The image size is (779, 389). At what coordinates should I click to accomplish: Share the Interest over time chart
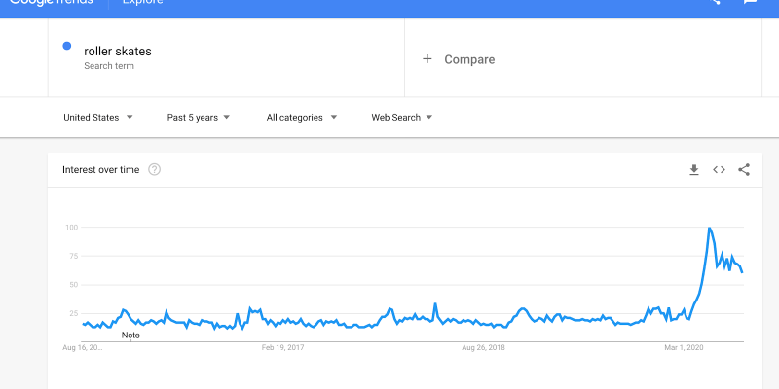click(x=744, y=170)
